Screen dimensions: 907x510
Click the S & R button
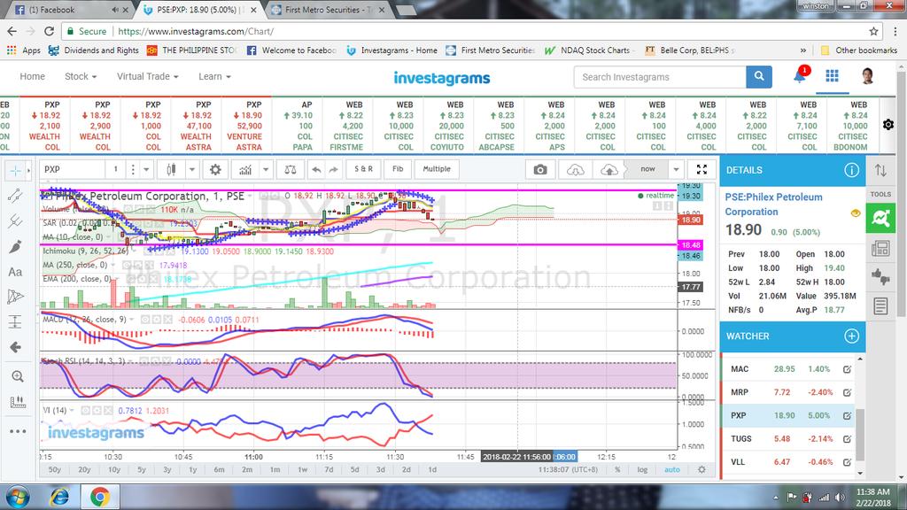click(x=363, y=169)
